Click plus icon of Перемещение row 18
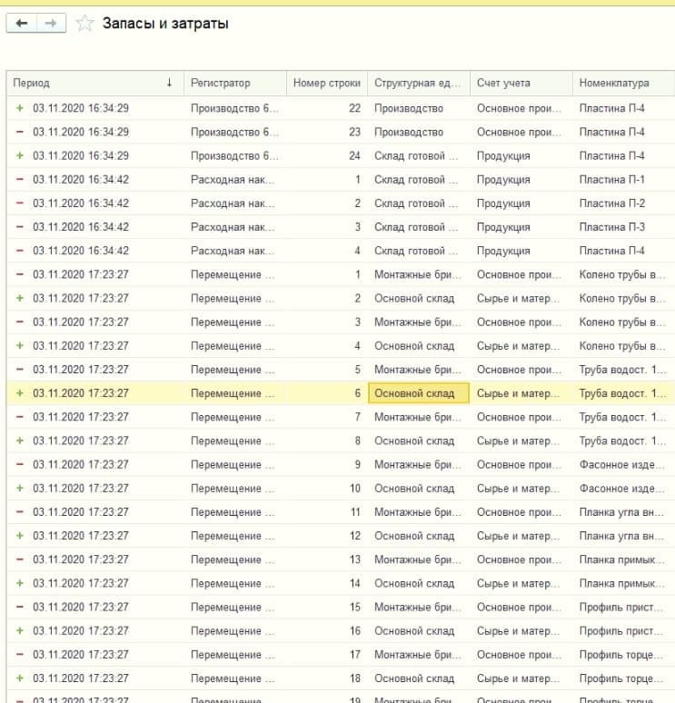The height and width of the screenshot is (703, 675). tap(20, 678)
